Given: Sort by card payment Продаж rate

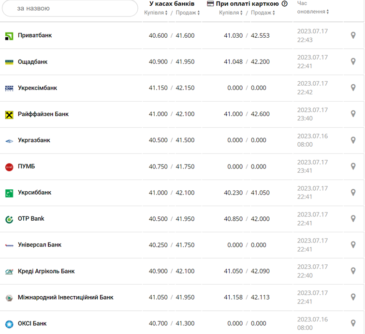Looking at the screenshot, I should point(263,13).
